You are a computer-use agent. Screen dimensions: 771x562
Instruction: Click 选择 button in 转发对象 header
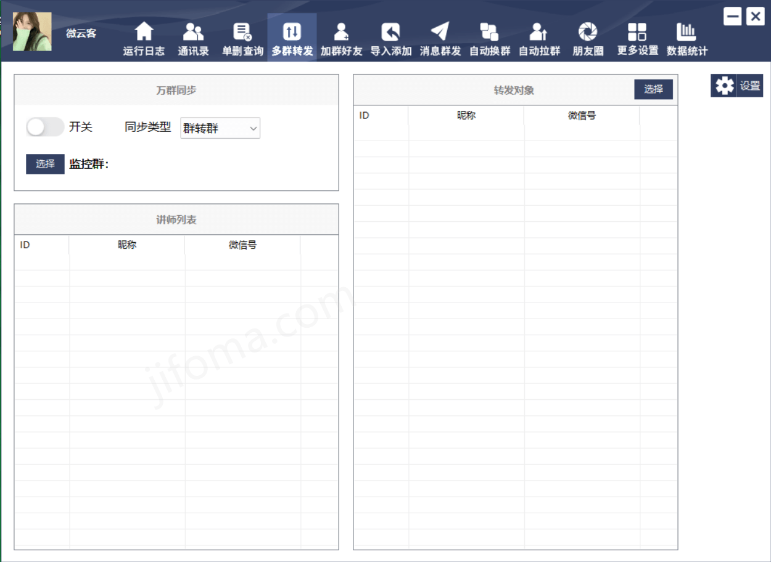(x=653, y=89)
